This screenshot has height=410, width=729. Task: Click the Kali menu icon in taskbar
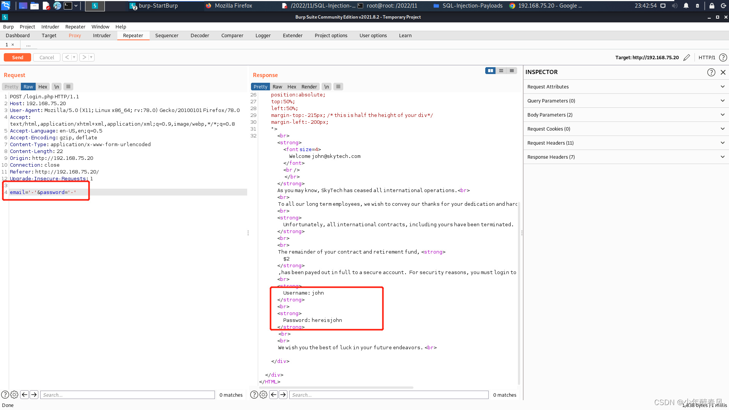(x=6, y=6)
